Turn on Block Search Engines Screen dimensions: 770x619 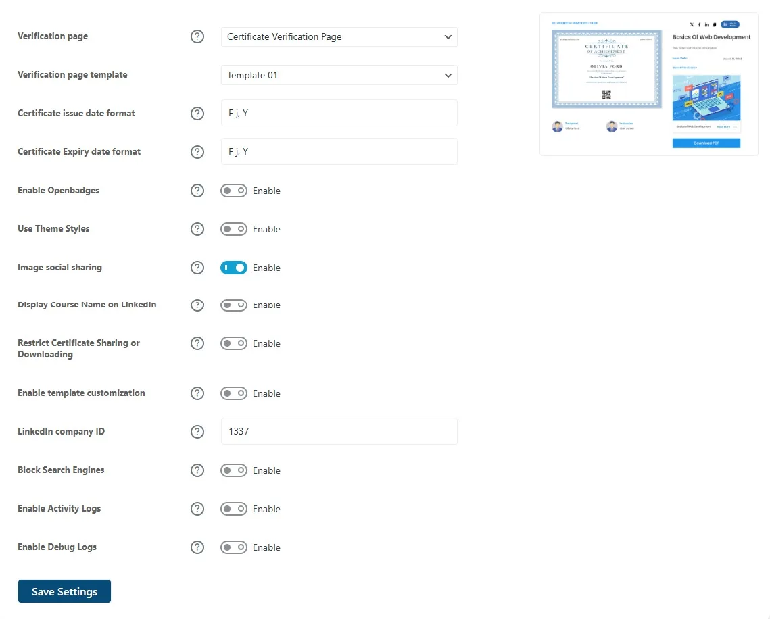233,470
